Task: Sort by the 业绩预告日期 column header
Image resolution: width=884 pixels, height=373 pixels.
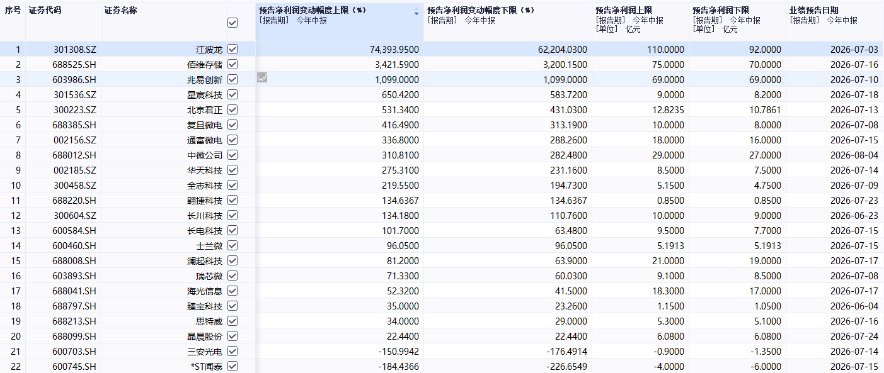Action: pos(814,11)
